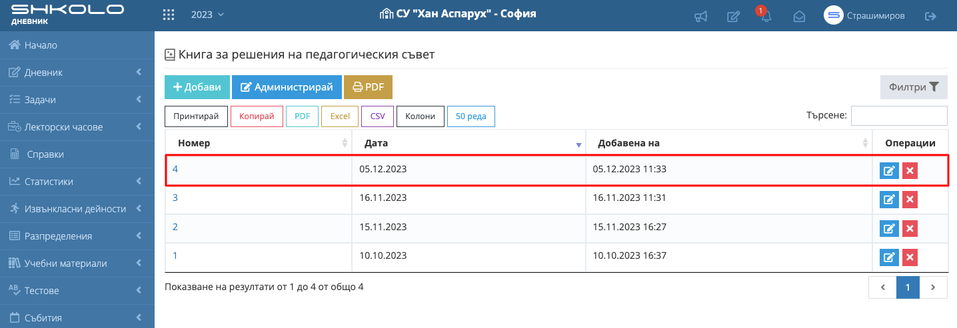This screenshot has width=957, height=328.
Task: Click the Търсене search input field
Action: 899,116
